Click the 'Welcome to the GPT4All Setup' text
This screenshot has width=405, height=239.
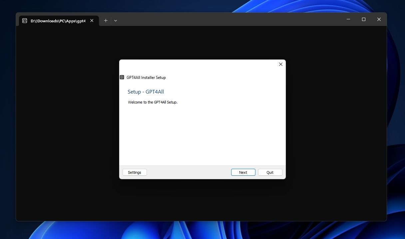pyautogui.click(x=153, y=102)
